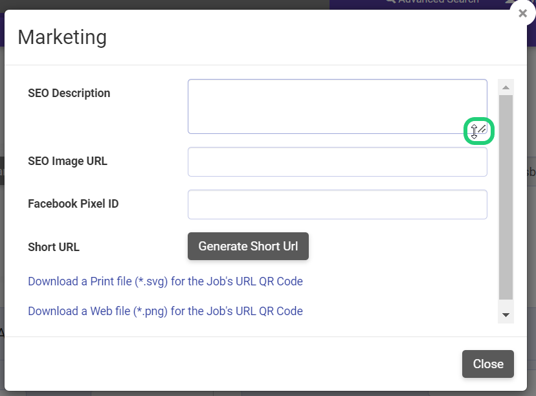
Task: Click the Facebook Pixel ID label
Action: click(73, 204)
